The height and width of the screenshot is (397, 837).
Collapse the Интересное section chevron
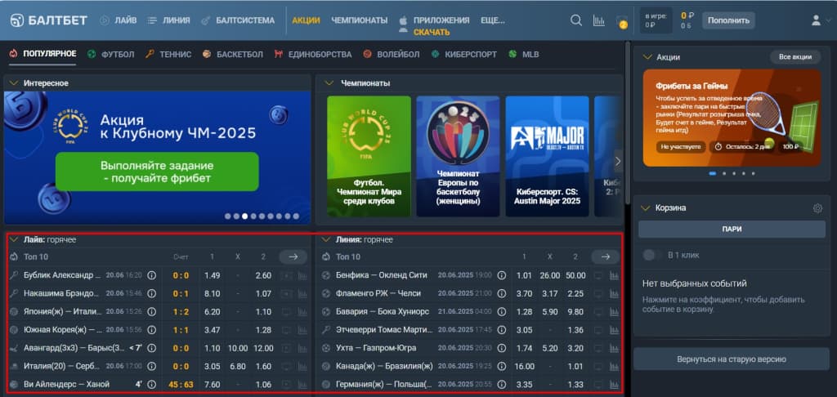pyautogui.click(x=14, y=83)
